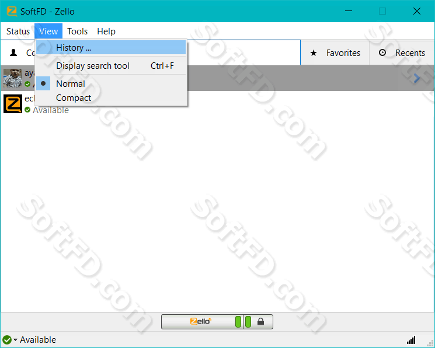The width and height of the screenshot is (435, 348).
Task: Click green check status icon of second contact
Action: 27,110
